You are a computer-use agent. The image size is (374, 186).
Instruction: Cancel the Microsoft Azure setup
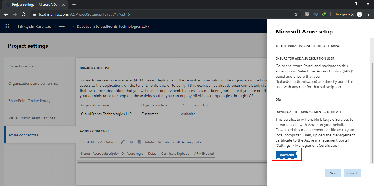(x=352, y=173)
